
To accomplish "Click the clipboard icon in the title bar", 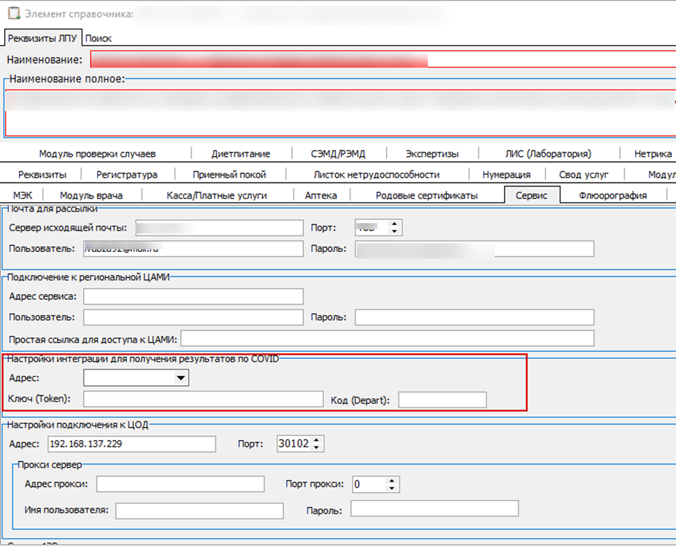I will (11, 12).
